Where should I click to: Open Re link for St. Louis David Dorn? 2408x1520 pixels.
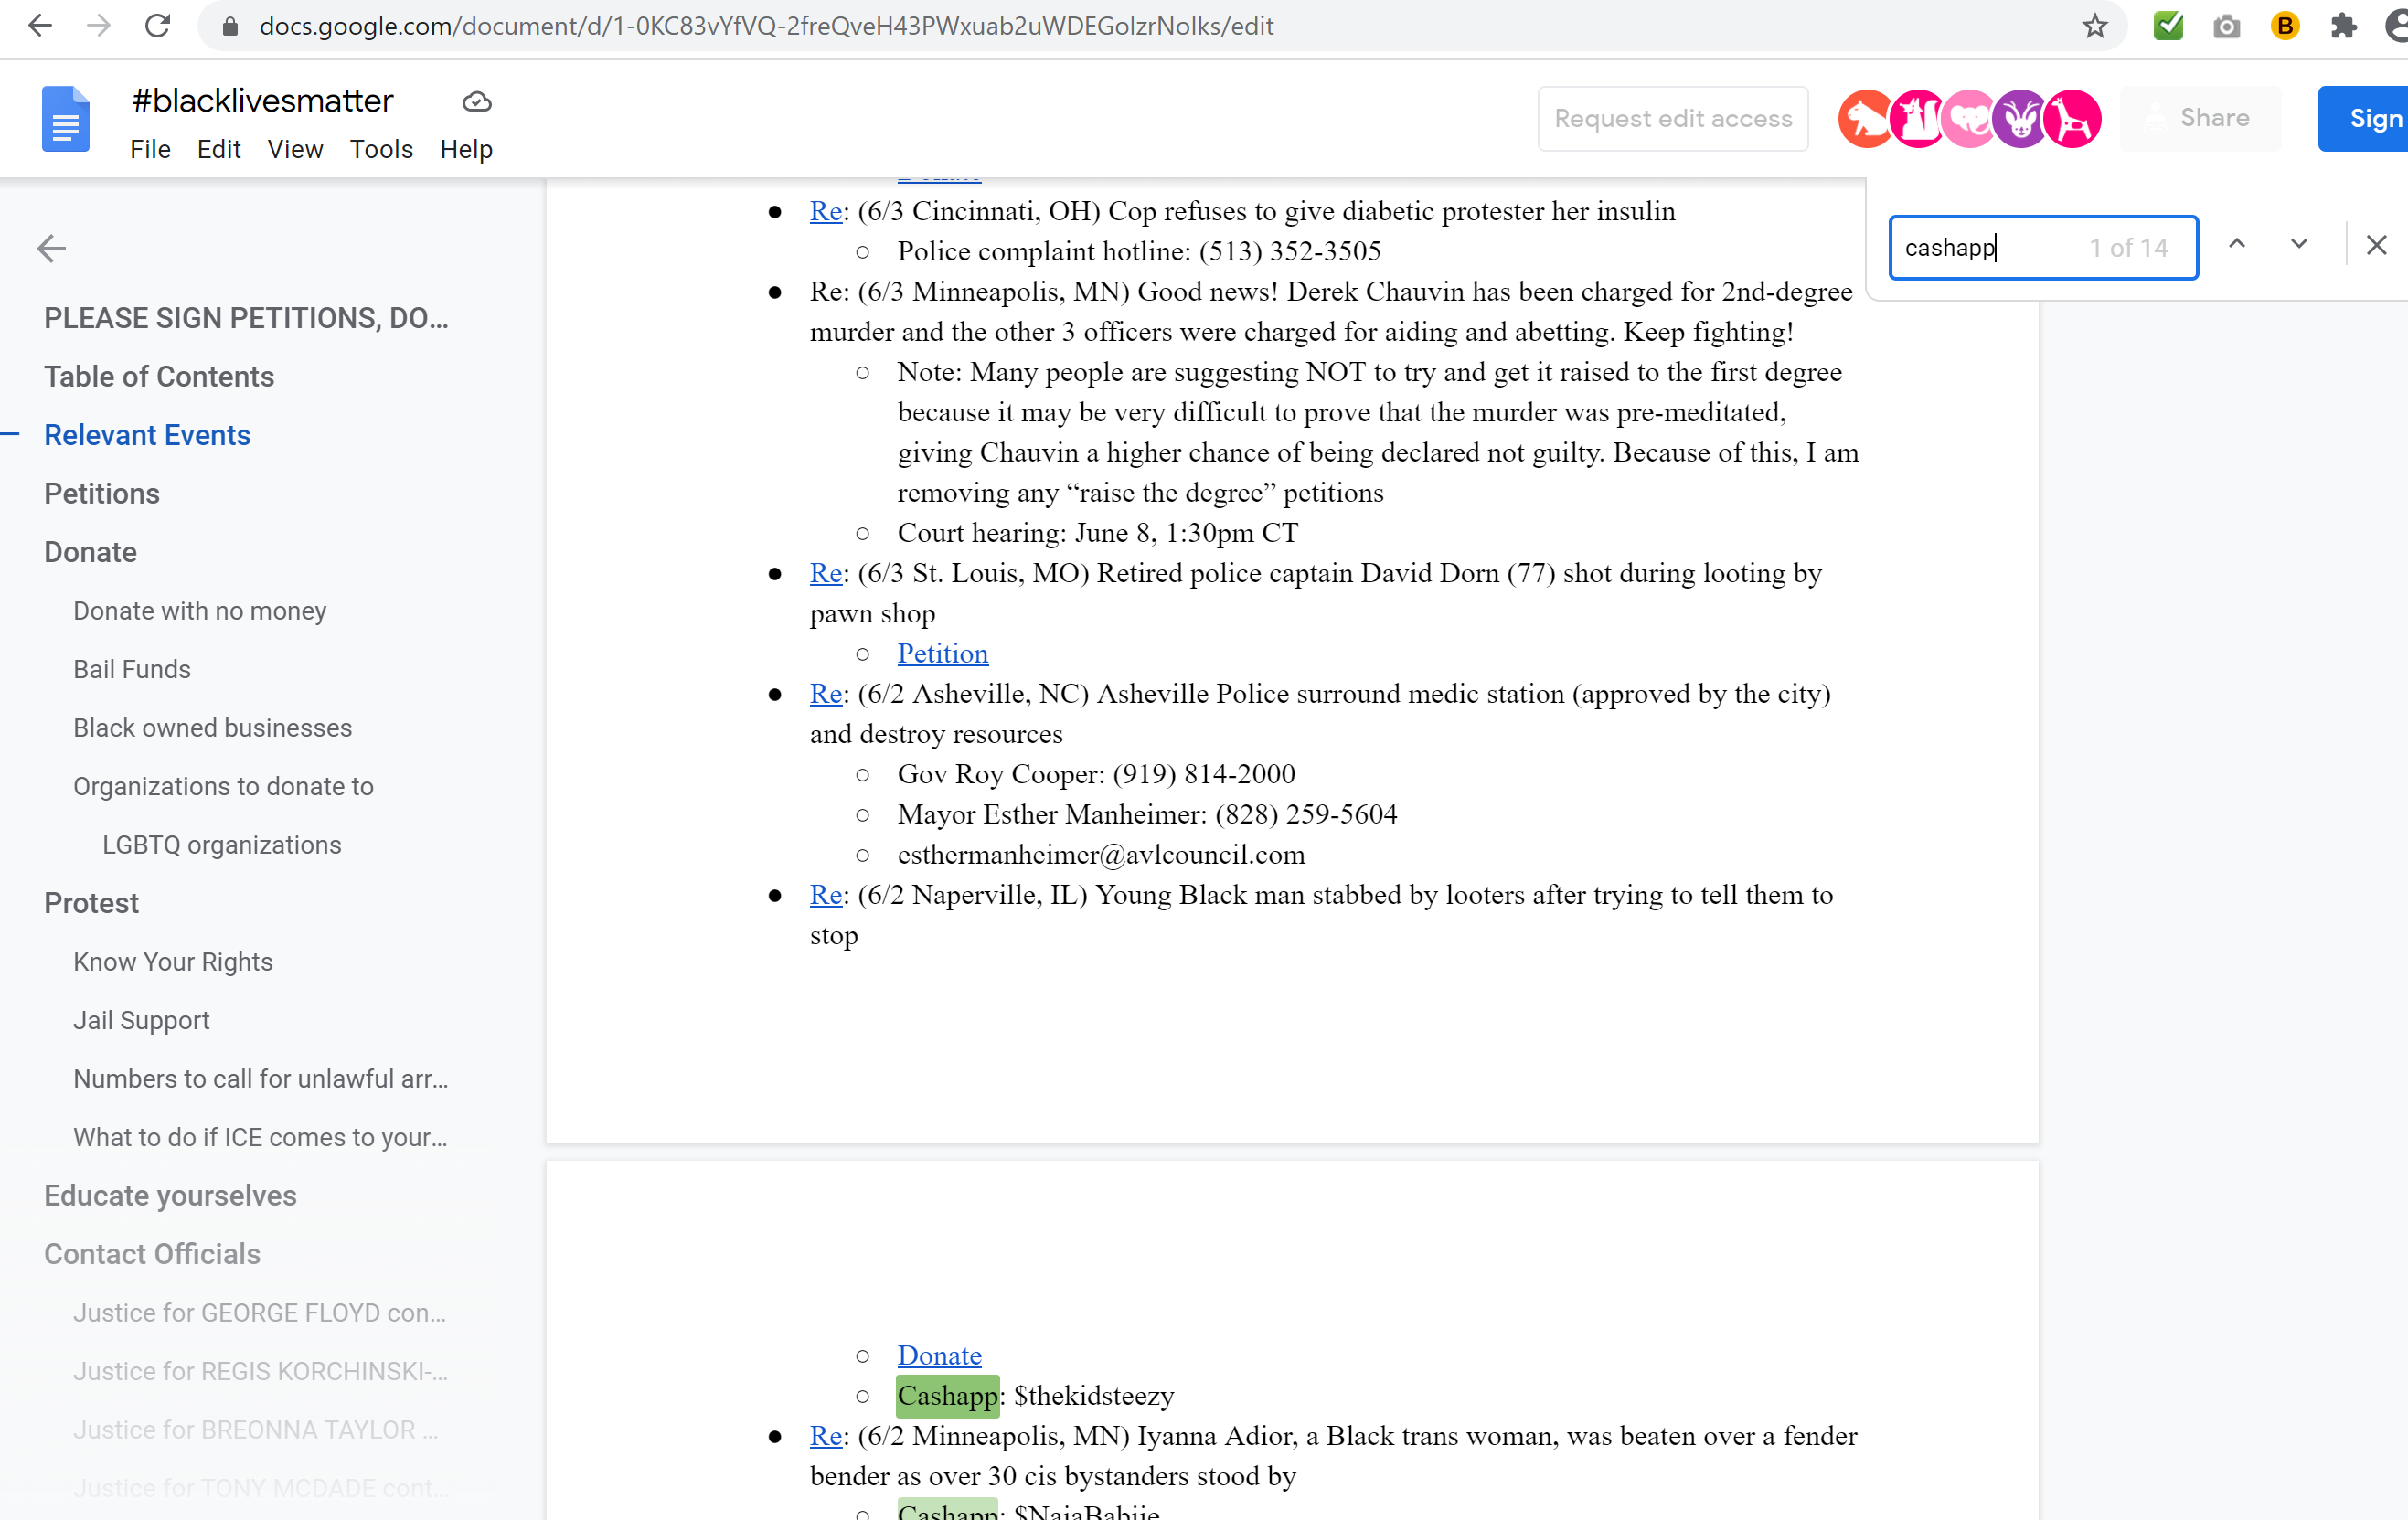tap(826, 573)
